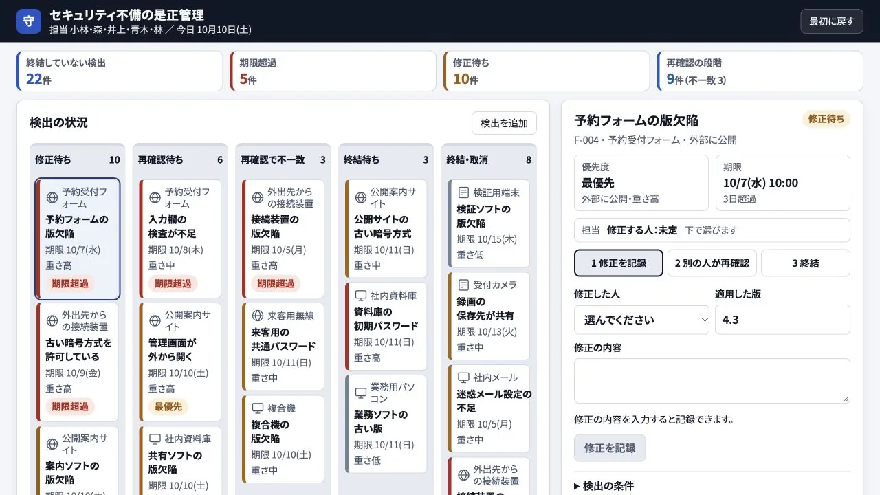Select step 3 終結
The height and width of the screenshot is (495, 880).
(x=806, y=263)
